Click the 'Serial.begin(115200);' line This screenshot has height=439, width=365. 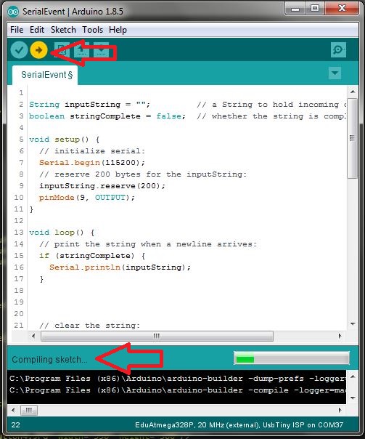pyautogui.click(x=92, y=163)
